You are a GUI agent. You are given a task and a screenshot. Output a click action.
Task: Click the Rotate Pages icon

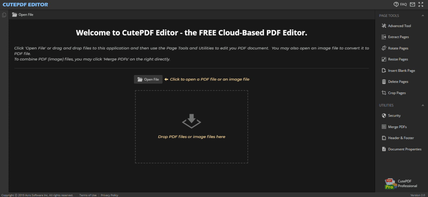click(384, 48)
